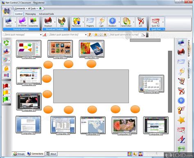Screen dimensions: 194x158
Task: Open the About bottom tab
Action: [x=52, y=154]
